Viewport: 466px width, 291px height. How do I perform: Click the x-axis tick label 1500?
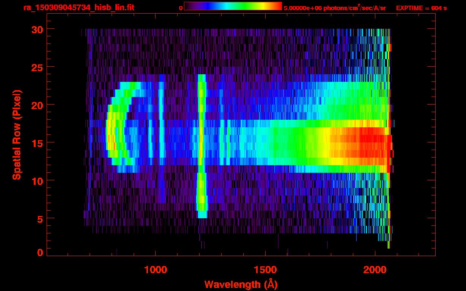tap(265, 270)
